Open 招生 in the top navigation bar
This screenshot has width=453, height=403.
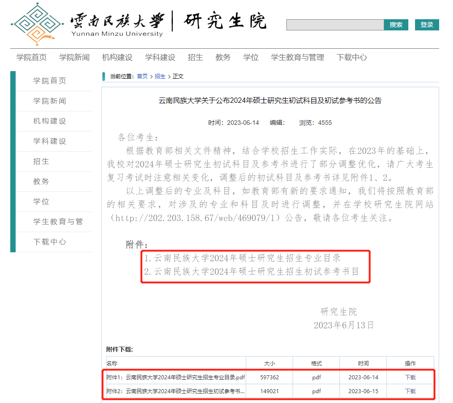[x=195, y=57]
